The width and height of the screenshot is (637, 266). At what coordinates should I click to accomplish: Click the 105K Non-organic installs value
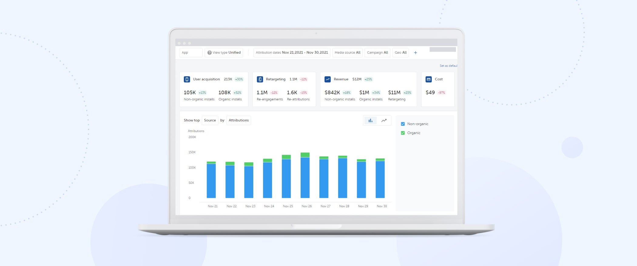[190, 93]
